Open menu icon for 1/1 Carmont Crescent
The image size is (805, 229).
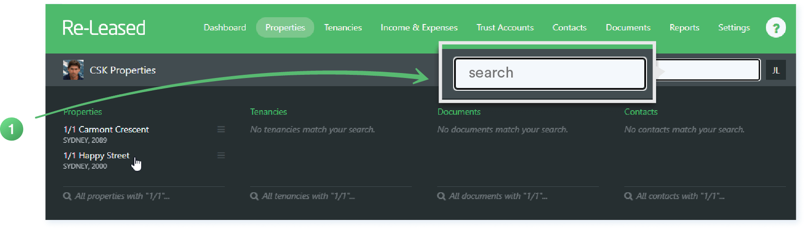click(x=221, y=129)
